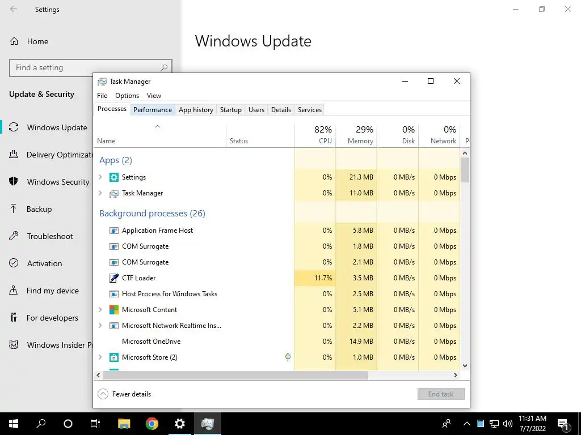Switch to the Services tab
This screenshot has width=581, height=435.
pos(310,110)
